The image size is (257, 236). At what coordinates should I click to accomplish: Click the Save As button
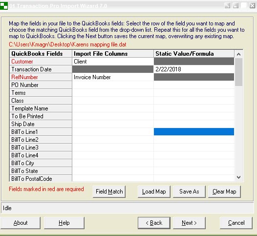tap(189, 192)
